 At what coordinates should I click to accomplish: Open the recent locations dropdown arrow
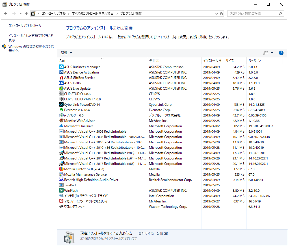click(21, 14)
